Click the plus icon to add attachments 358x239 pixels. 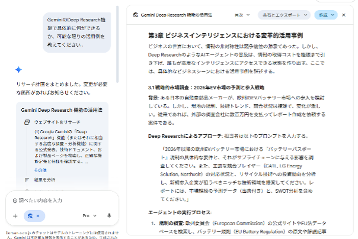pyautogui.click(x=15, y=216)
